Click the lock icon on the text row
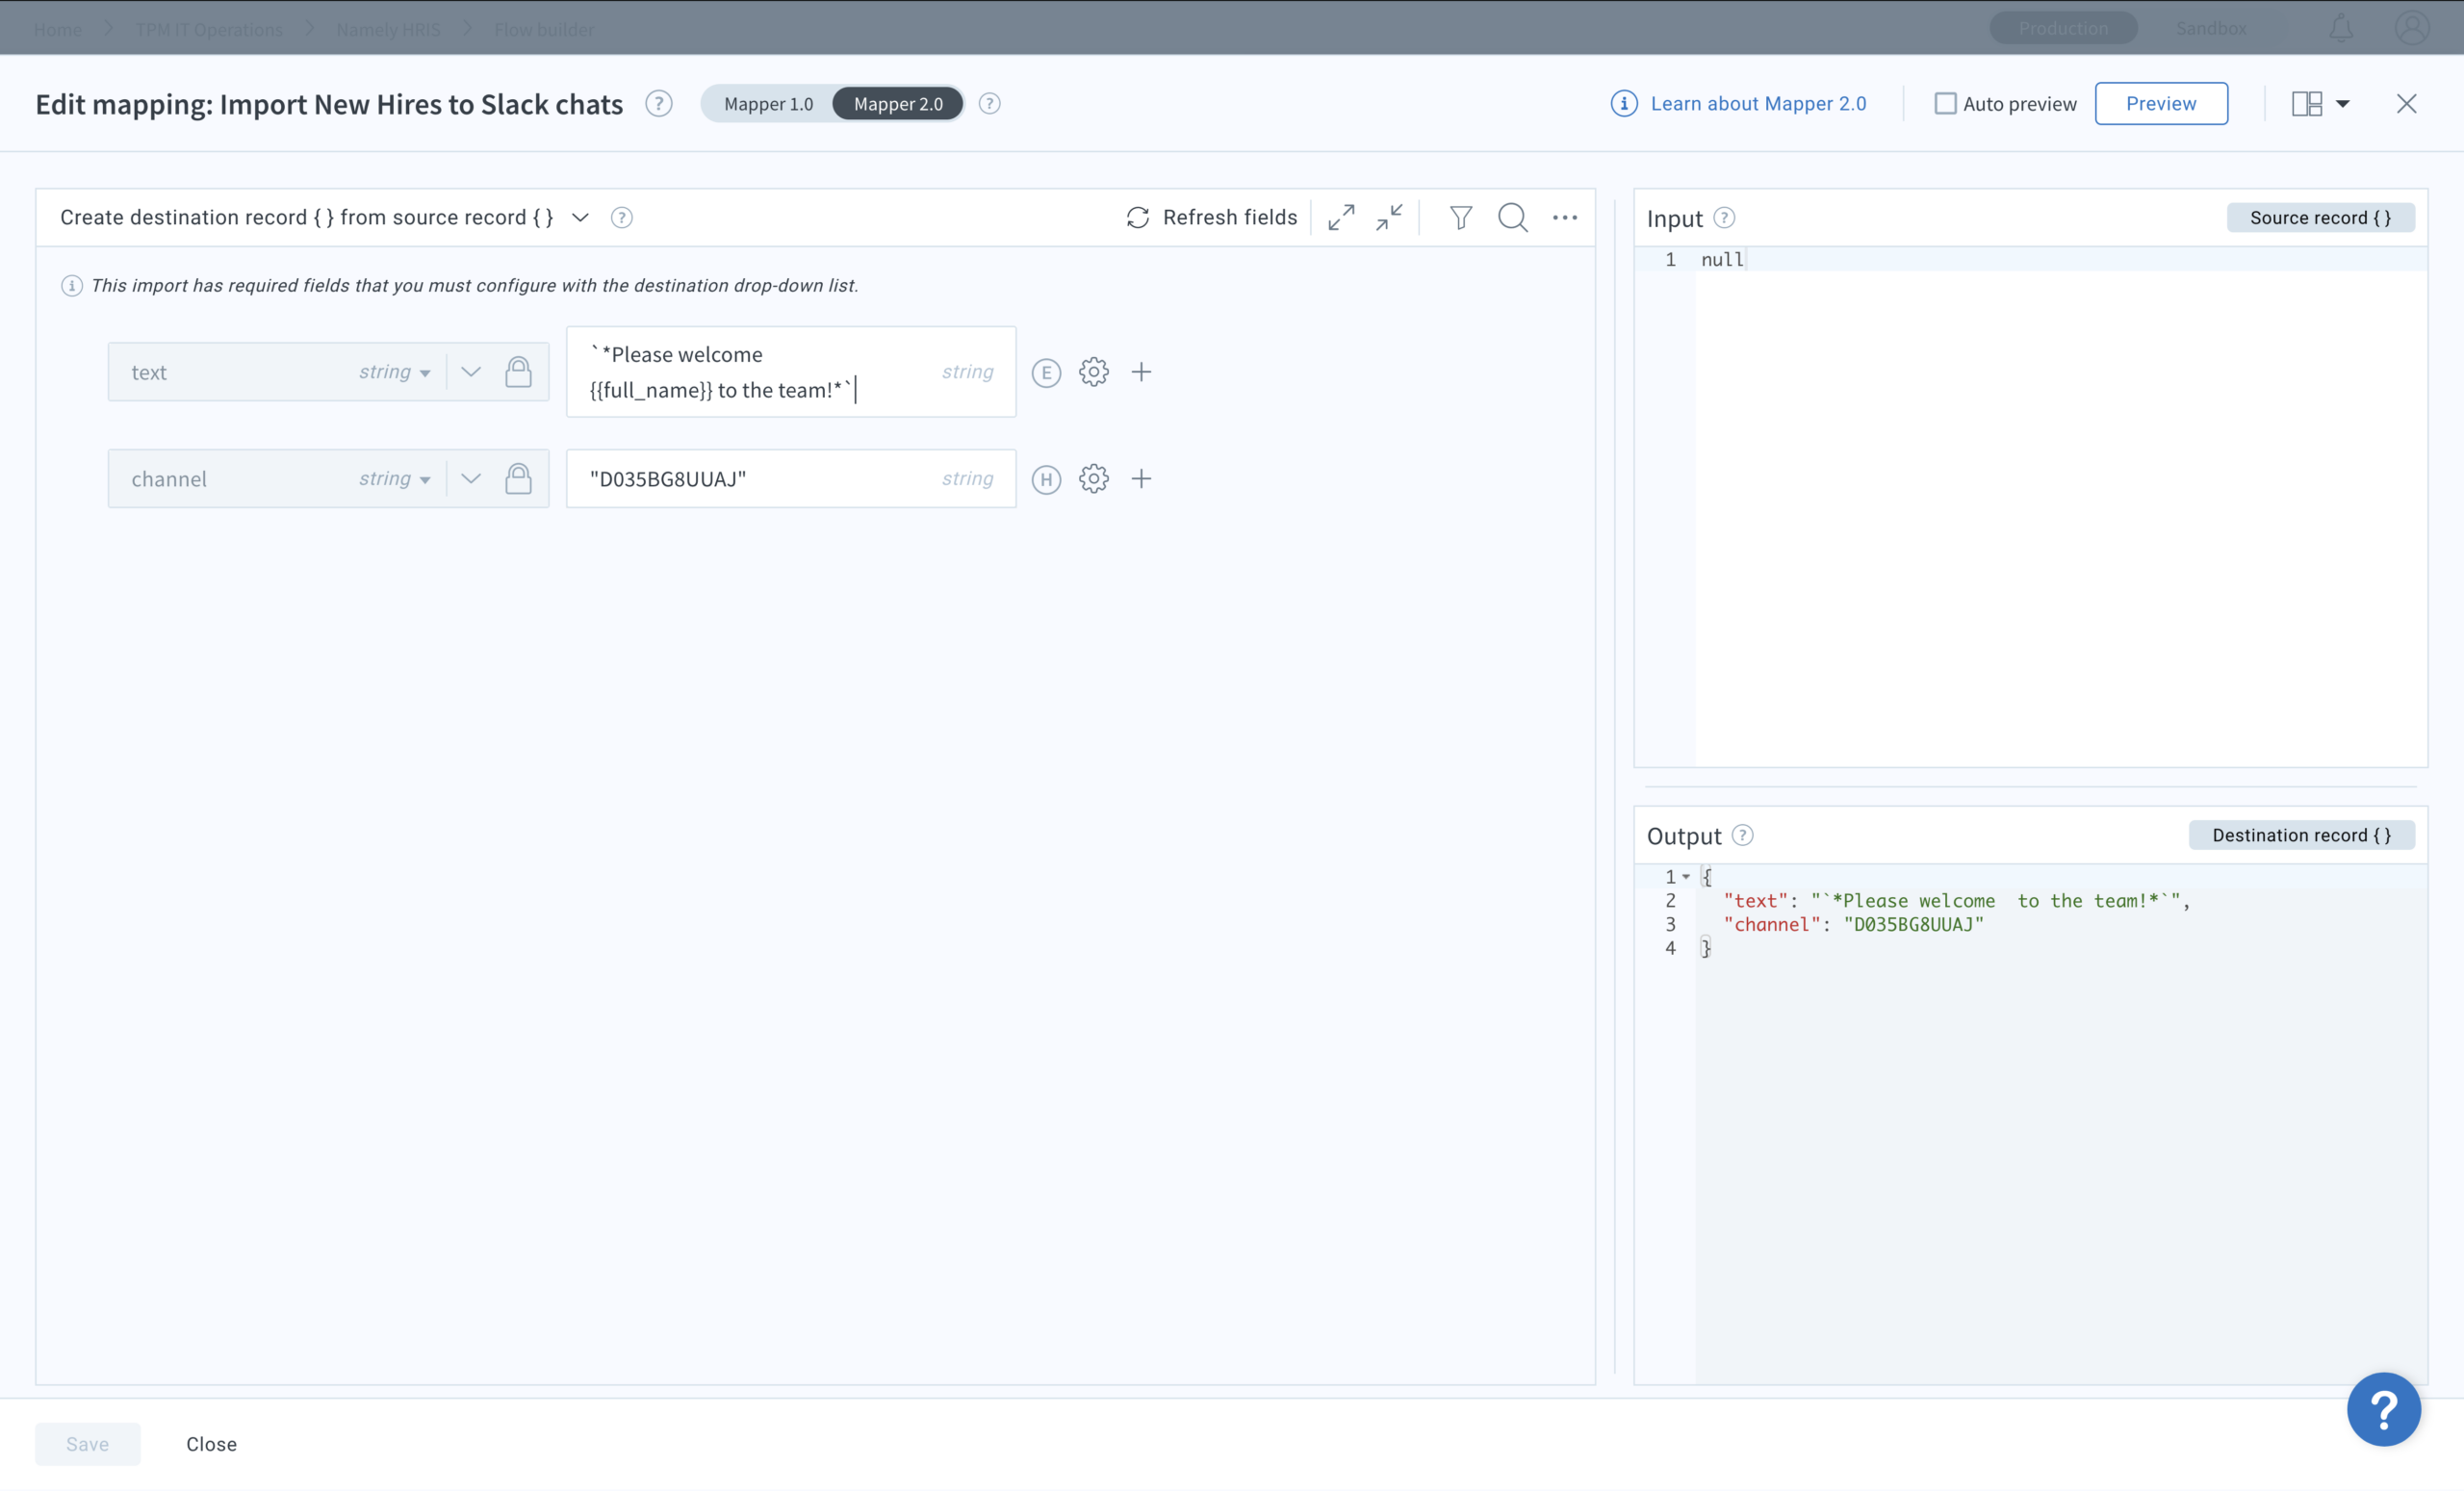Image resolution: width=2464 pixels, height=1491 pixels. pyautogui.click(x=518, y=372)
